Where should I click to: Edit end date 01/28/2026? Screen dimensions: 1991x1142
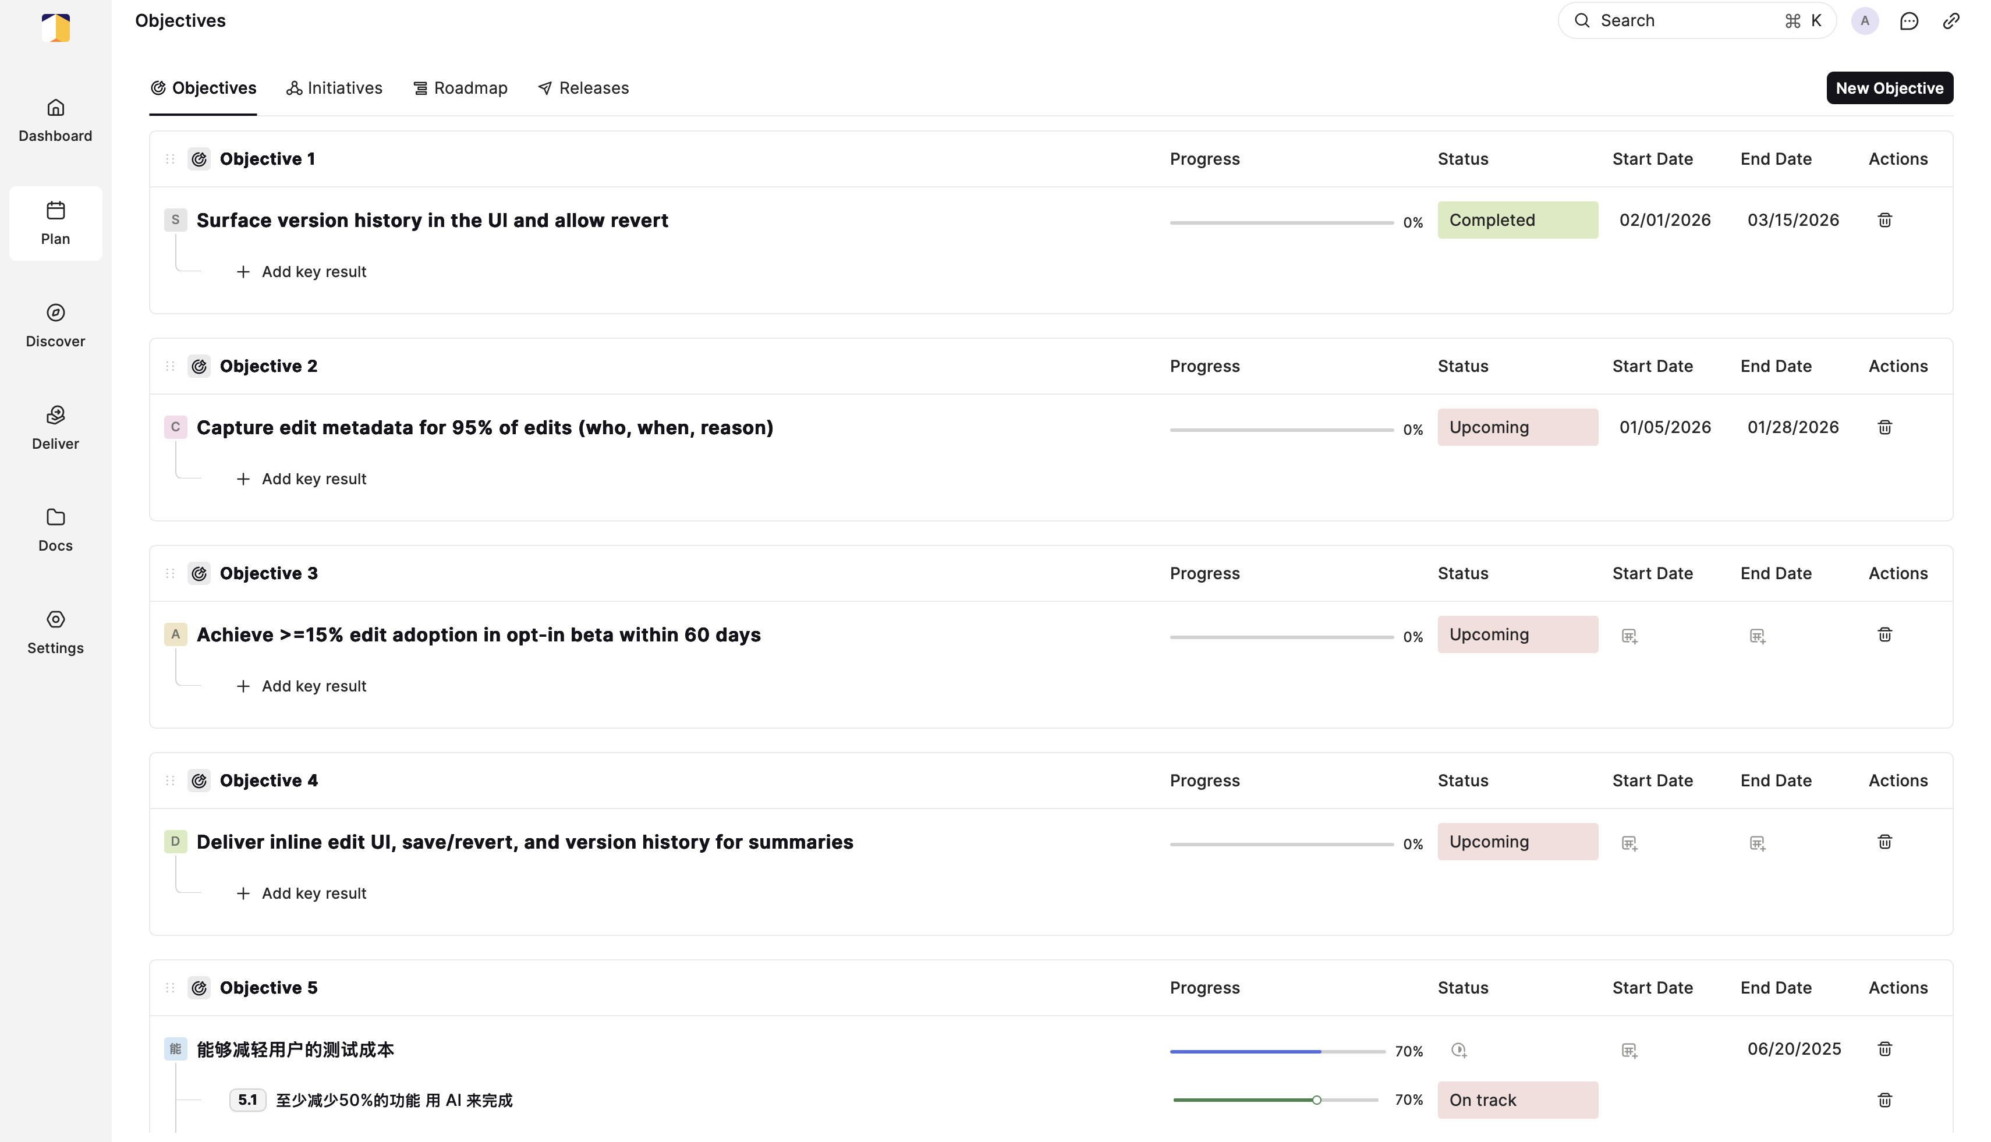pos(1792,427)
